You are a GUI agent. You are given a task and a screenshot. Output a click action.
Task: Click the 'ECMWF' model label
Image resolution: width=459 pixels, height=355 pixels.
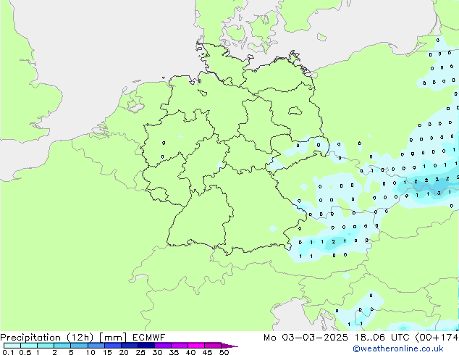(x=148, y=338)
